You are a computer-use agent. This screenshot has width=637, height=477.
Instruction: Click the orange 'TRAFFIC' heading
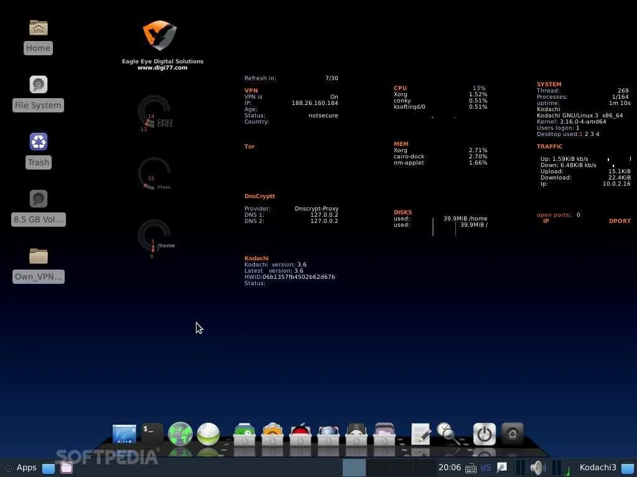[550, 147]
